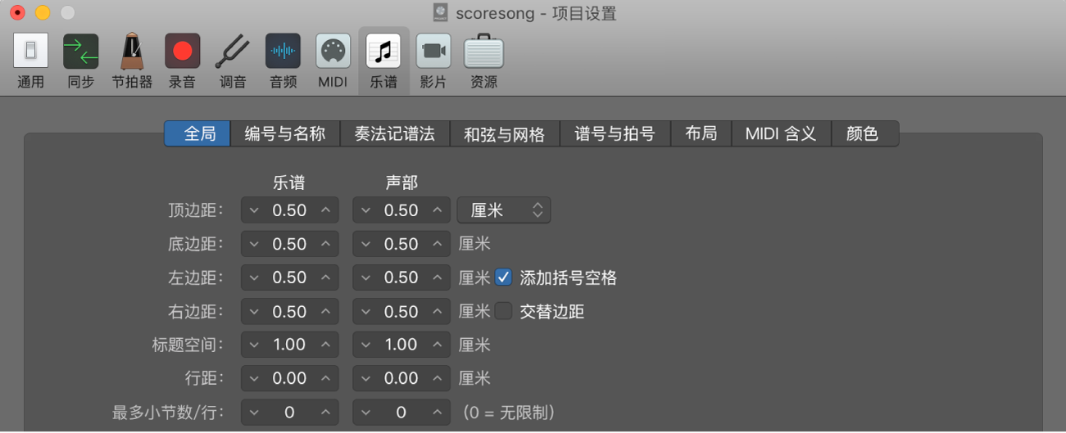Click the 右边距 声部 0.50 value field
The image size is (1066, 433).
[401, 311]
